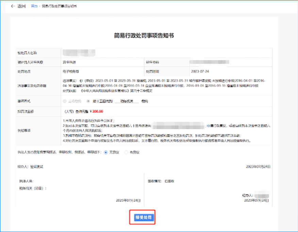Viewport: 298px width, 232px height.
Task: Click the 简易行政处罚事项告知书 breadcrumb item
Action: click(x=59, y=6)
